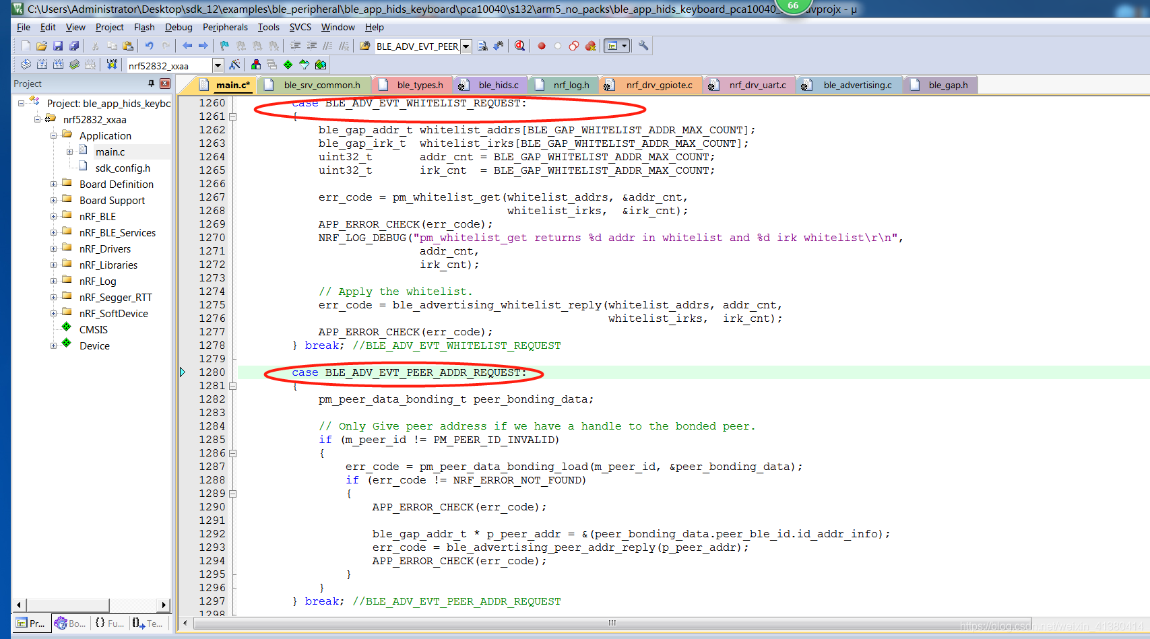Click the Find icon beside search box
The image size is (1150, 639).
pyautogui.click(x=482, y=46)
